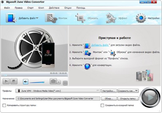
Task: Open the Сохранить как dropdown
Action: tap(128, 91)
